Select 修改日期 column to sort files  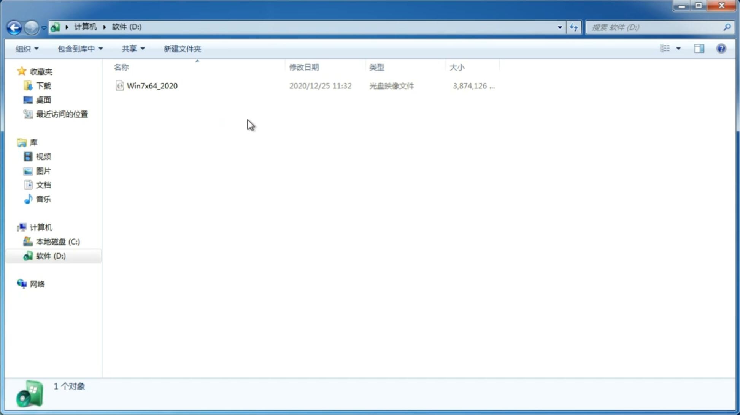tap(304, 67)
